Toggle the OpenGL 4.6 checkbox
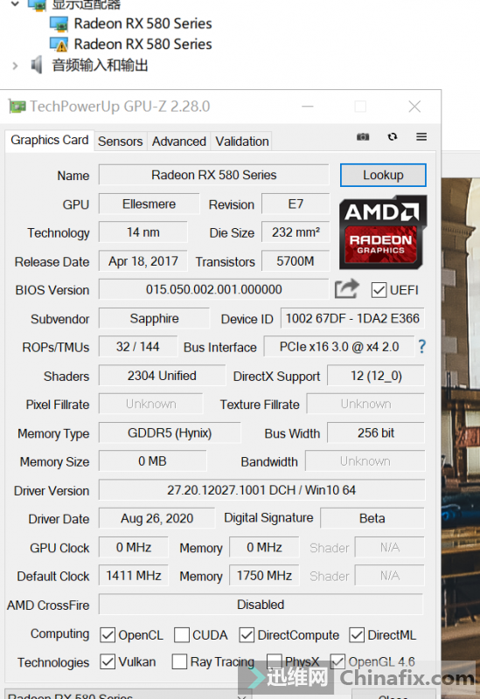 pyautogui.click(x=337, y=661)
